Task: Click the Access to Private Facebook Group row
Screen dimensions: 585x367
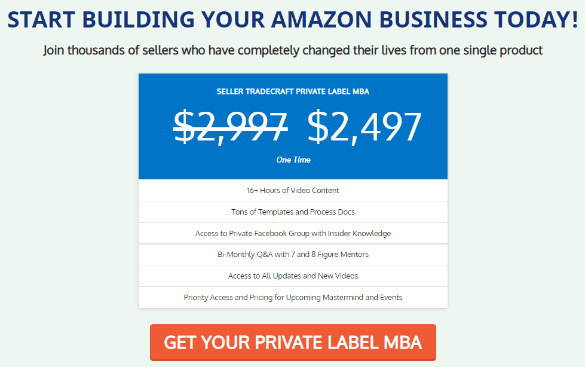Action: pyautogui.click(x=293, y=234)
